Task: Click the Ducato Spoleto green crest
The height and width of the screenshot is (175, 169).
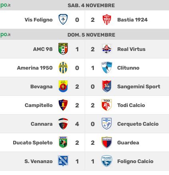Action: [x=63, y=142]
